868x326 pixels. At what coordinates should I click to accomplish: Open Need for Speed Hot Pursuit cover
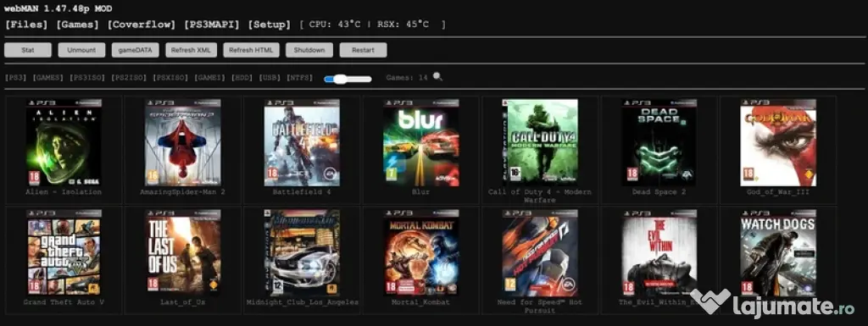(540, 252)
